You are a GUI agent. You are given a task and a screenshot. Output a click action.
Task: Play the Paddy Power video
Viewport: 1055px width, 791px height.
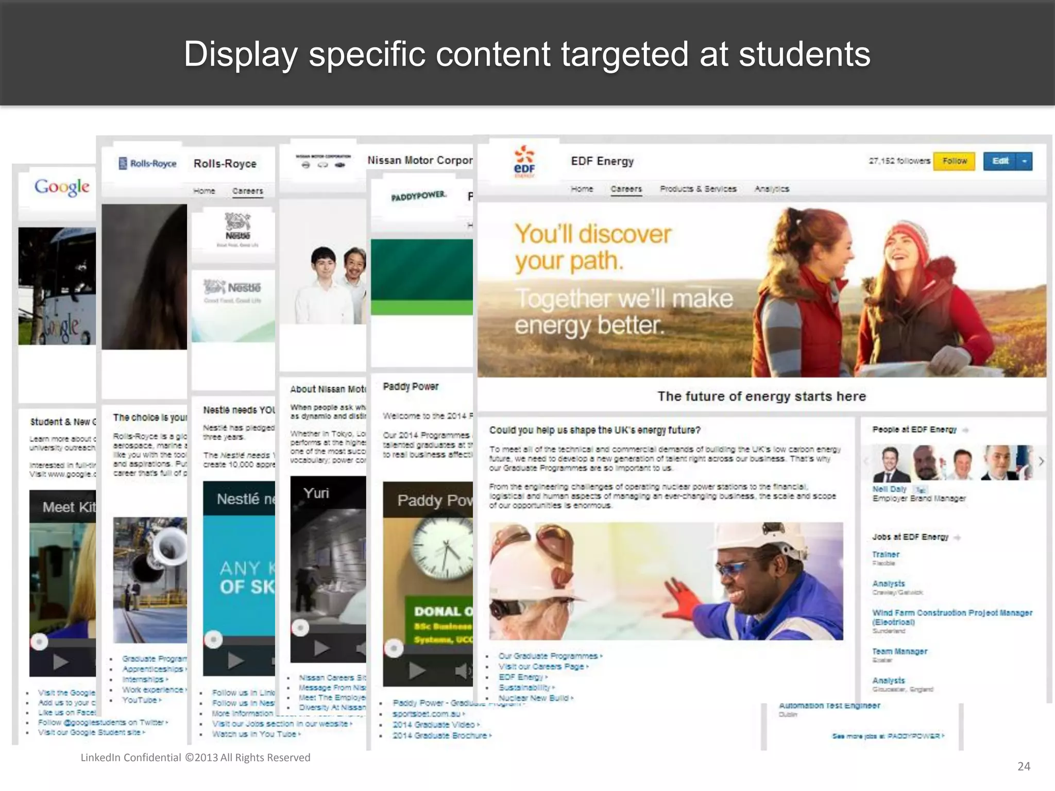tap(417, 670)
